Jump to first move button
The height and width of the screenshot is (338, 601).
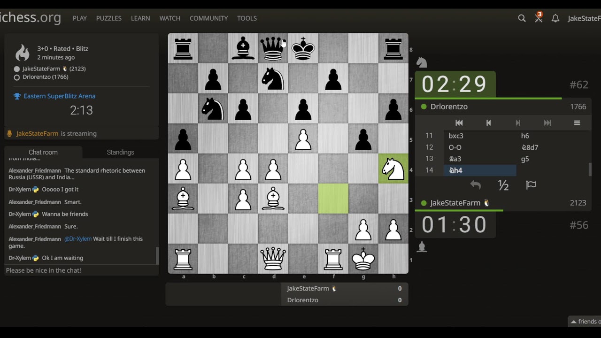tap(459, 123)
